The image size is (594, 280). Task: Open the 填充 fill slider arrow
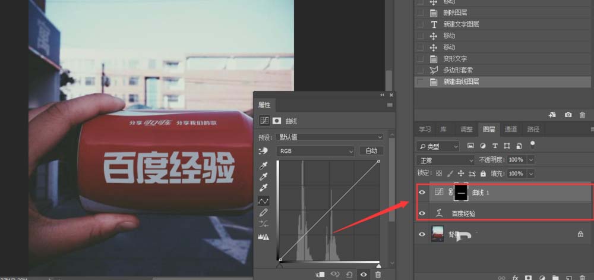click(x=531, y=174)
